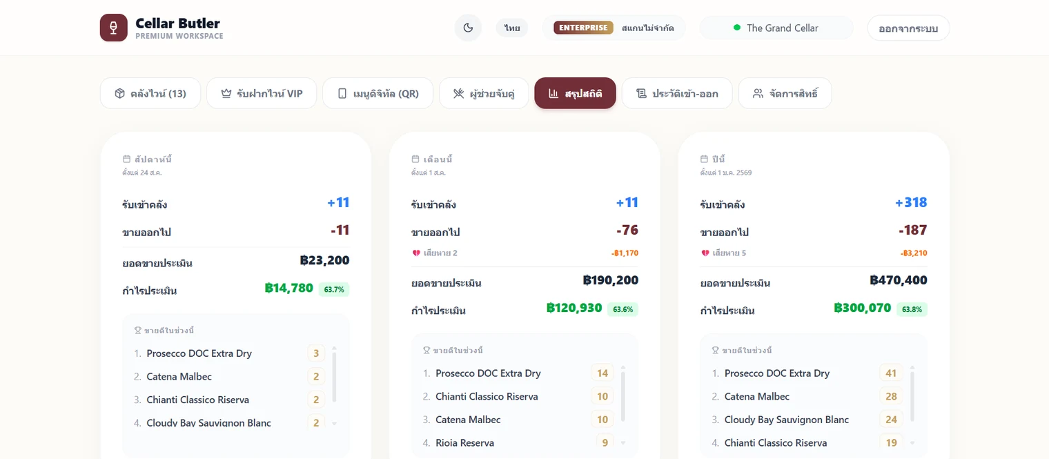This screenshot has width=1049, height=459.
Task: Click the scrollbar thumb in the ปีนี้ best-seller list
Action: coord(912,397)
